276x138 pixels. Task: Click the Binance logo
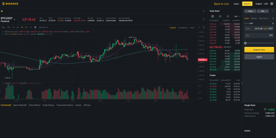point(10,4)
